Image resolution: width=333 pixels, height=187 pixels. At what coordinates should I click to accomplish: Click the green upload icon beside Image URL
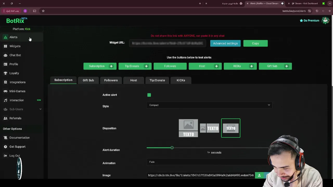259,175
